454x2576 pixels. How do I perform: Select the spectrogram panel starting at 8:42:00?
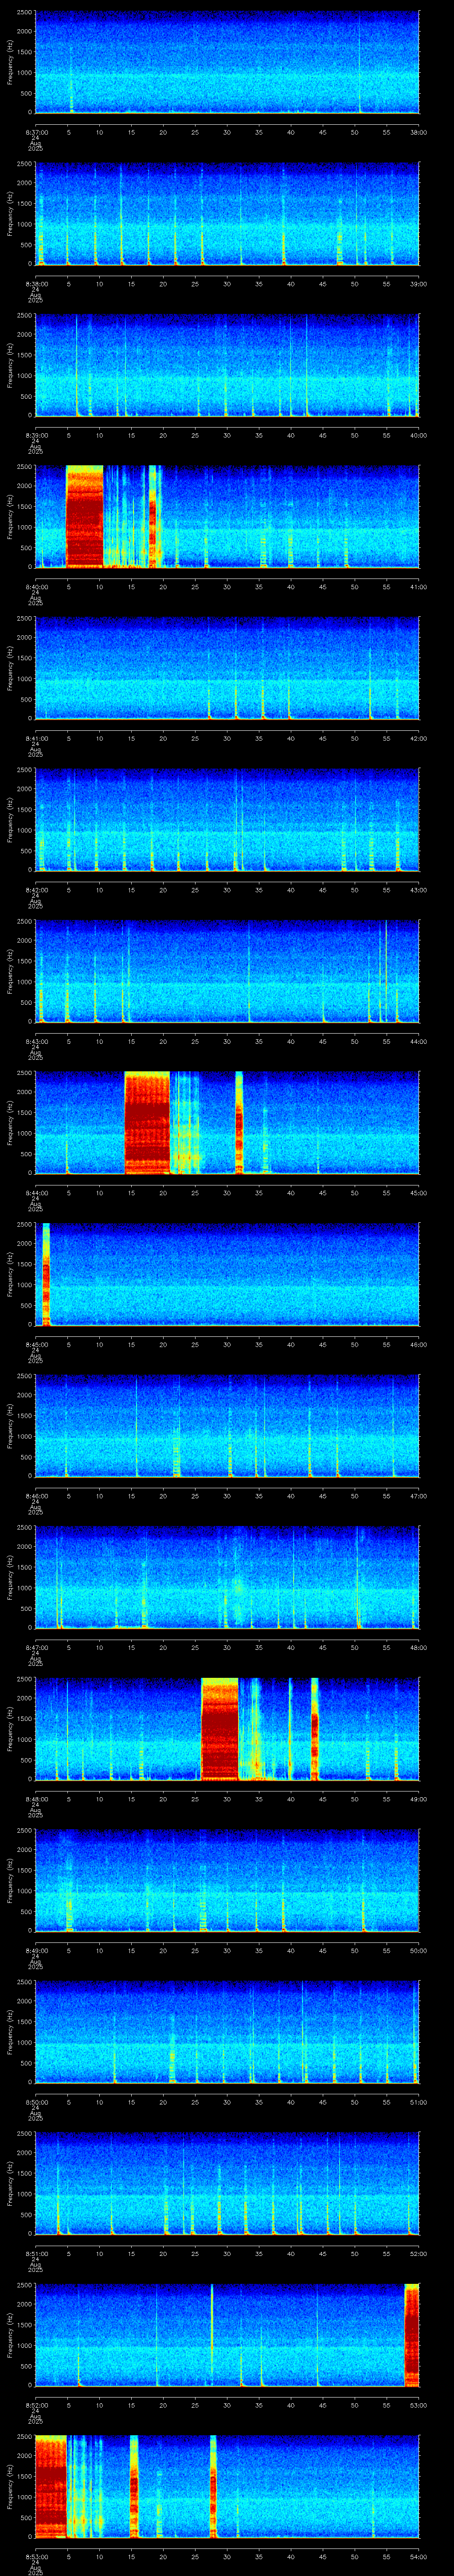click(x=227, y=819)
